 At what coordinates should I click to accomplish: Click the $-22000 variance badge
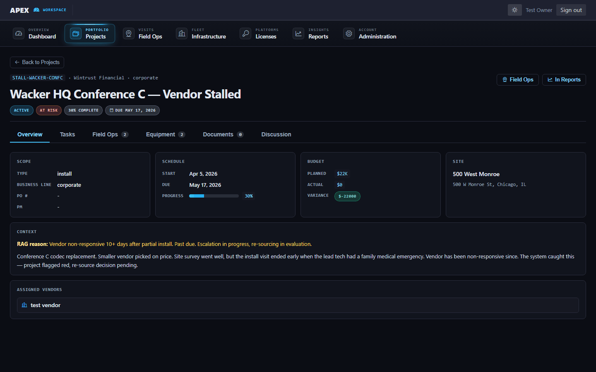pos(347,196)
